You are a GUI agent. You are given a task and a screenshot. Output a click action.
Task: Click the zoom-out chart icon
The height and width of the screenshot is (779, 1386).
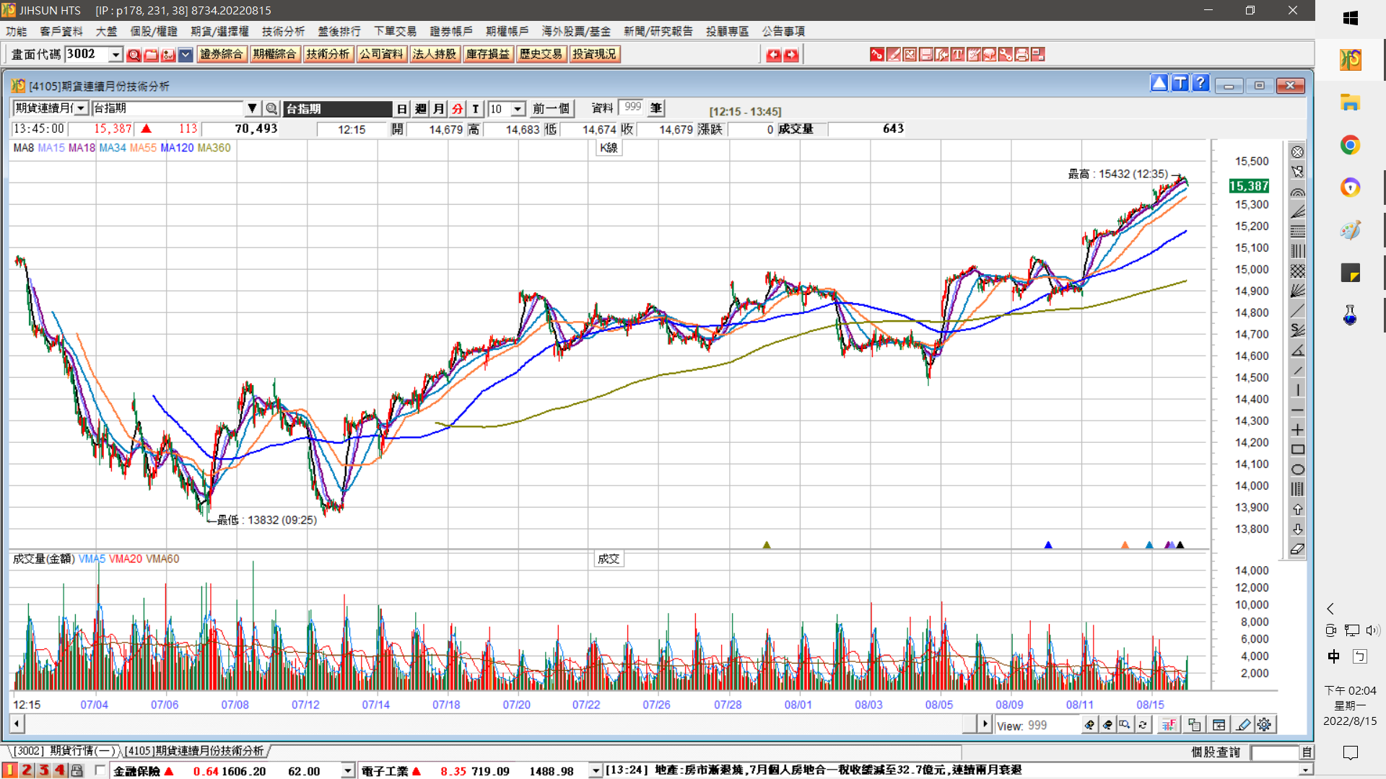tap(1107, 725)
